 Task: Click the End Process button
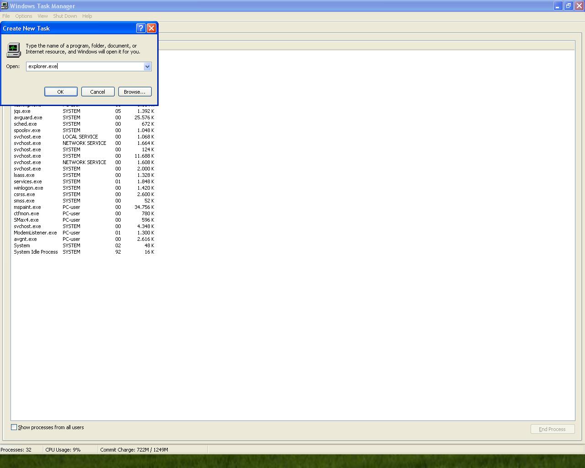tap(552, 429)
